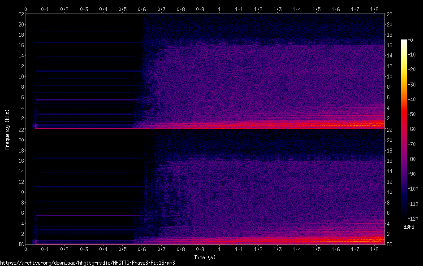Click the dBFS unit label under the color scale
Image resolution: width=423 pixels, height=266 pixels.
[x=409, y=227]
